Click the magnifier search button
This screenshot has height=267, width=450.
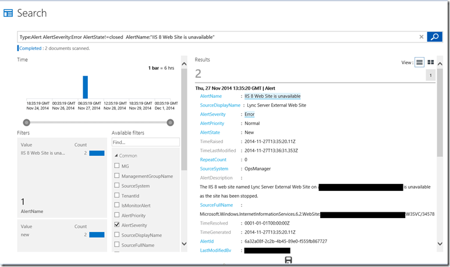coord(434,37)
